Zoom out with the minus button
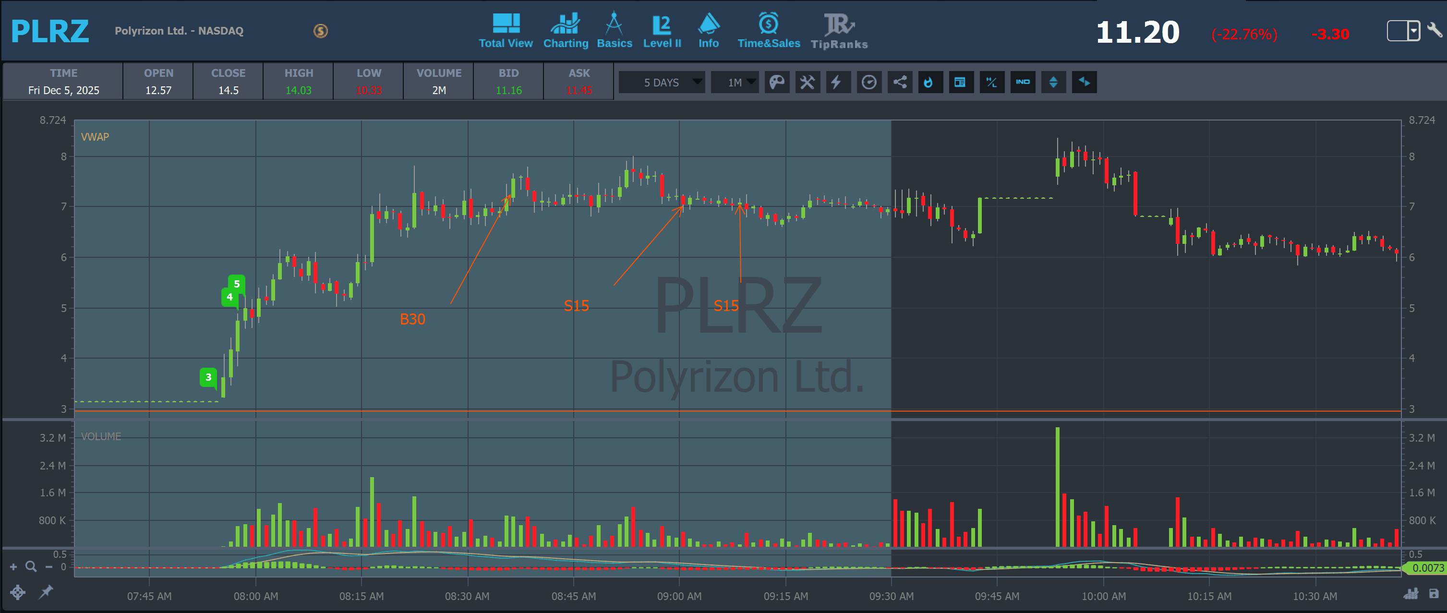 pyautogui.click(x=49, y=566)
